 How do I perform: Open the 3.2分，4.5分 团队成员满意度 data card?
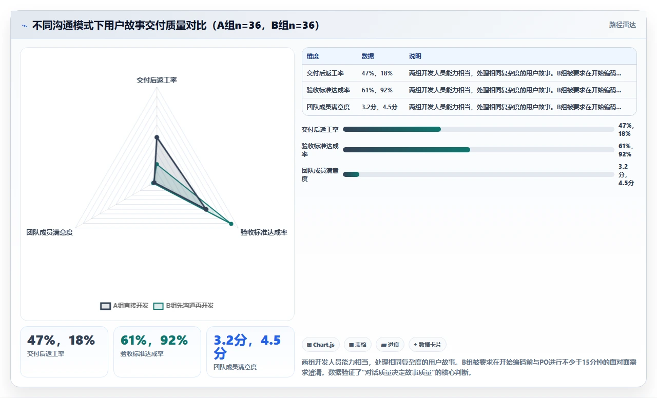pyautogui.click(x=250, y=352)
